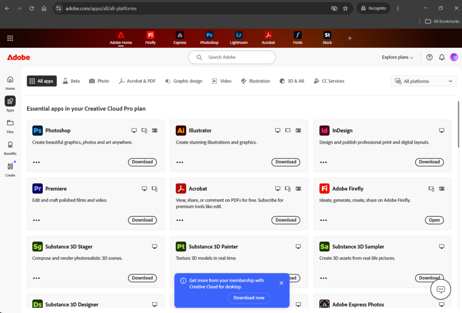Viewport: 462px width, 313px height.
Task: Open Firefly from the top app bar
Action: (x=150, y=38)
